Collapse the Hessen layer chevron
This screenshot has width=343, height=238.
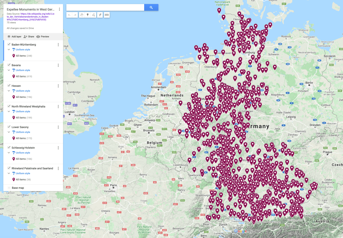[x=9, y=91]
